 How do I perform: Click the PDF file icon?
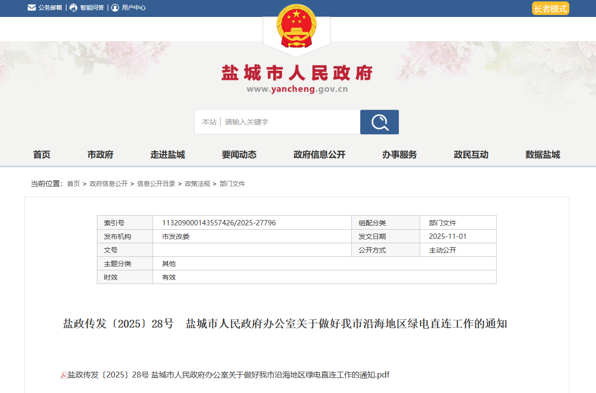[63, 375]
